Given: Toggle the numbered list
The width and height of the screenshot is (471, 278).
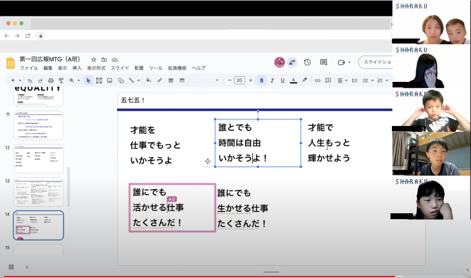Looking at the screenshot, I should pos(380,80).
